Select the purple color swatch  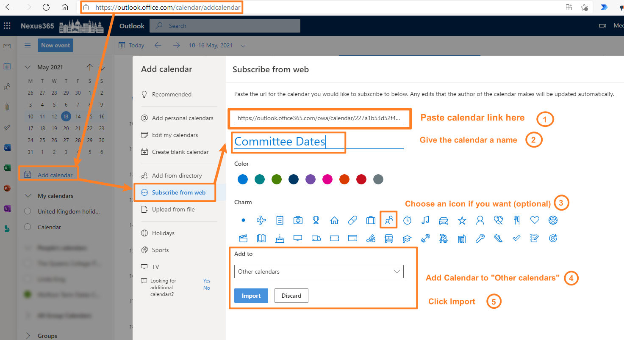point(310,179)
